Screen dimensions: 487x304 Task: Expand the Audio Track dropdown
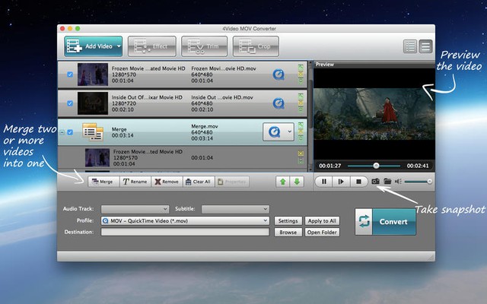point(135,208)
